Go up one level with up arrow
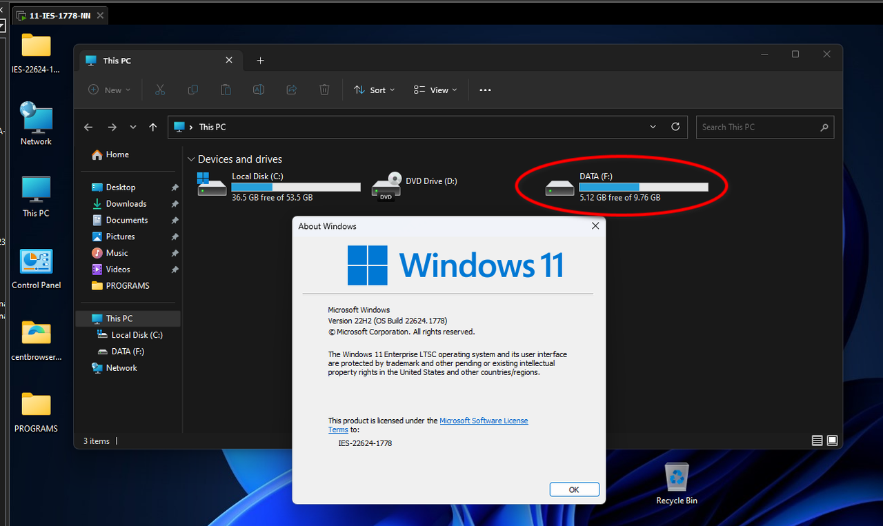 pyautogui.click(x=153, y=127)
